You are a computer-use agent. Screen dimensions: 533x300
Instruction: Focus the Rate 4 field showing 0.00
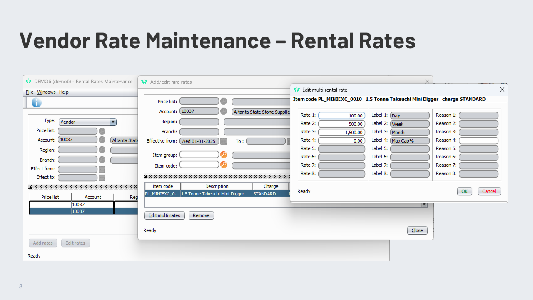pos(341,140)
